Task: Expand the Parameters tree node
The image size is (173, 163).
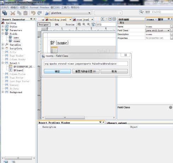Action: 3,30
